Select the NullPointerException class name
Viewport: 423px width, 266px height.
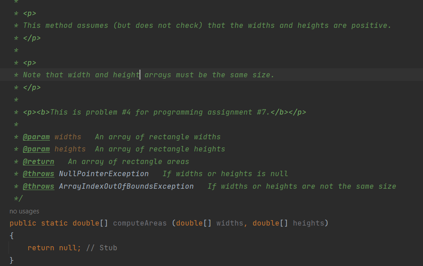(103, 173)
